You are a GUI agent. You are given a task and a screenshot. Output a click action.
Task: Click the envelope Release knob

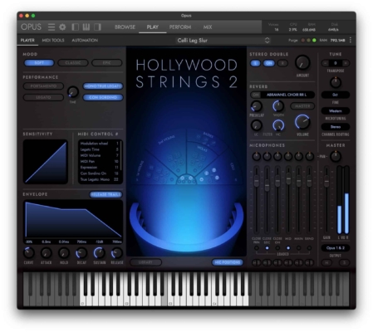click(x=117, y=252)
